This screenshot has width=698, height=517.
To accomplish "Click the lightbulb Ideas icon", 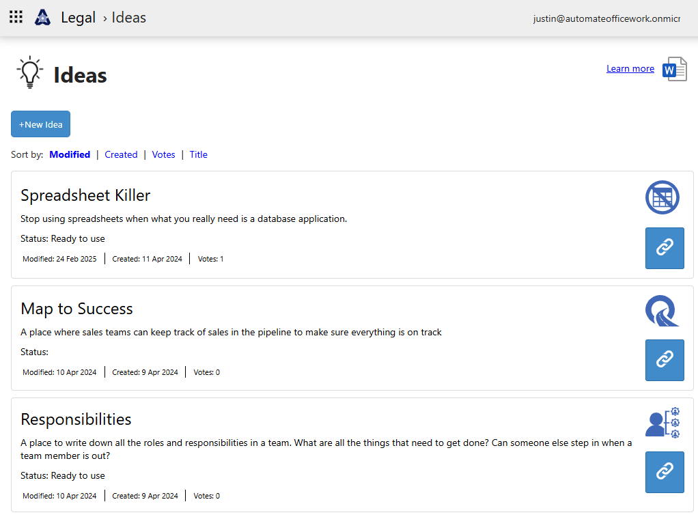I will tap(29, 73).
